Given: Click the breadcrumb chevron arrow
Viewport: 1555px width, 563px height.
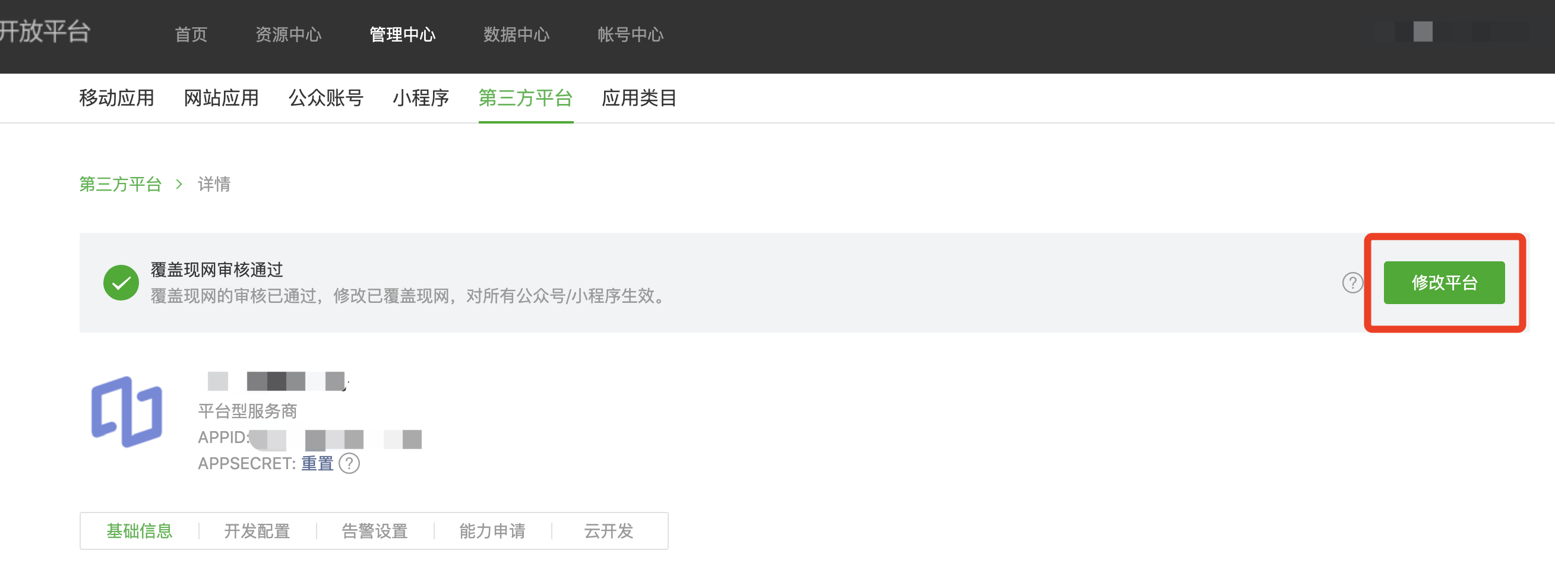Looking at the screenshot, I should [179, 184].
